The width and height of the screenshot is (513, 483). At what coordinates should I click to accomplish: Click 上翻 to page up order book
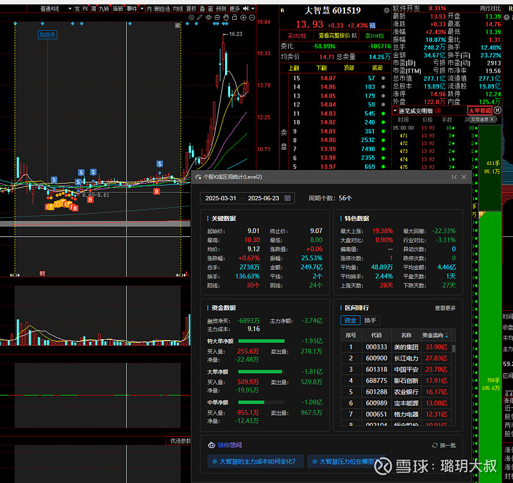click(294, 68)
